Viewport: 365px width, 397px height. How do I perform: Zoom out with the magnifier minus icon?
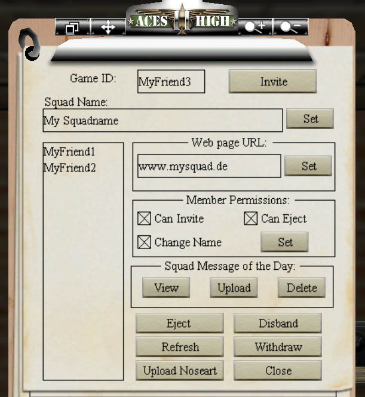pos(290,27)
